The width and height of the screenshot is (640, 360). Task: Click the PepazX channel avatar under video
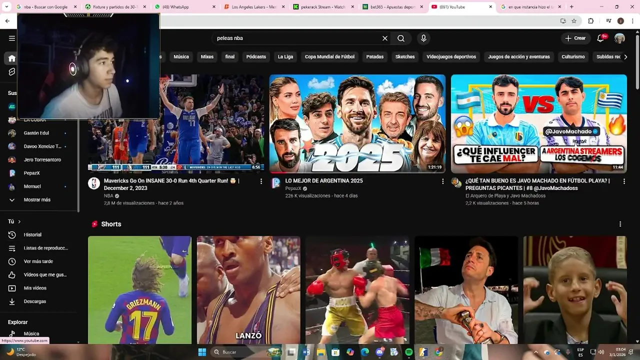[x=275, y=183]
